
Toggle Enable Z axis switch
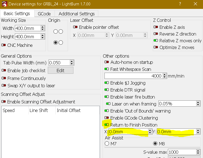pyautogui.click(x=156, y=27)
